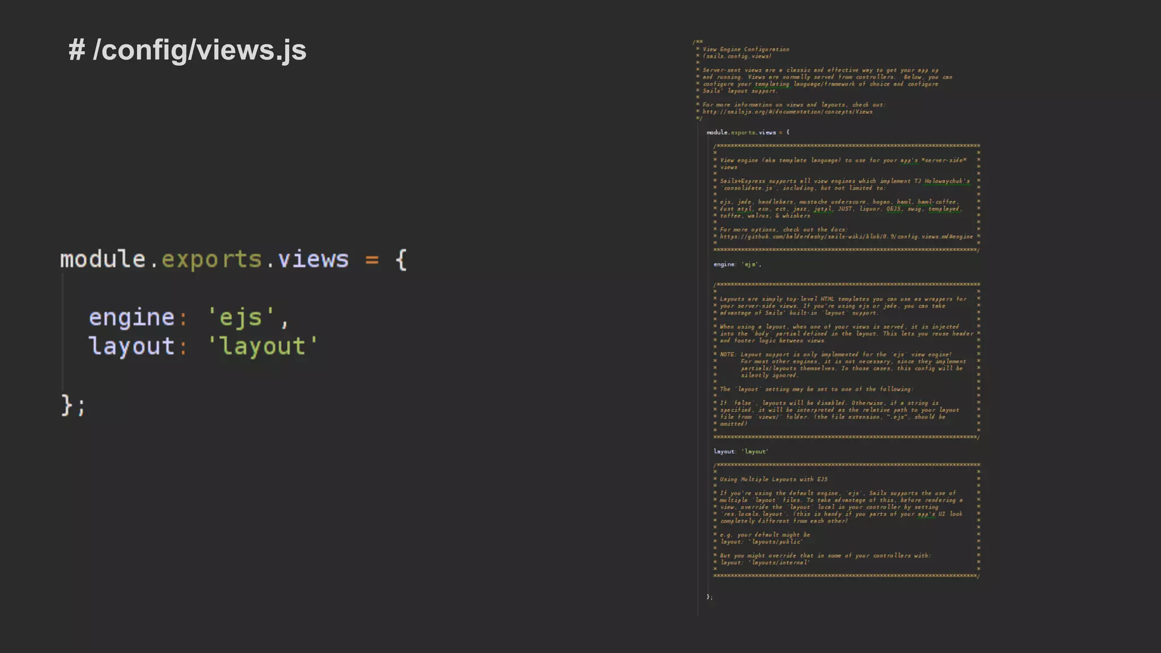1161x653 pixels.
Task: Click the github.com sails-wiki URL in comment
Action: pyautogui.click(x=846, y=237)
